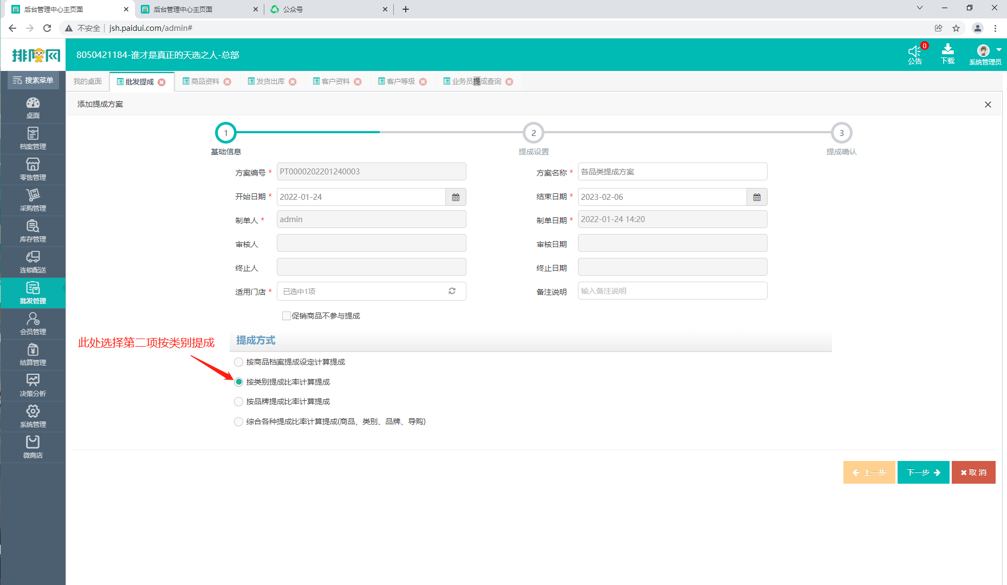Click the 下载 download icon
1007x585 pixels.
coord(947,54)
